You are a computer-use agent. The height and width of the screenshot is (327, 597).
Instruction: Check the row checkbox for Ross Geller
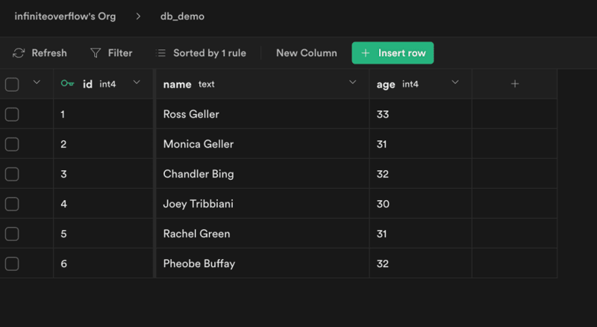pos(12,114)
